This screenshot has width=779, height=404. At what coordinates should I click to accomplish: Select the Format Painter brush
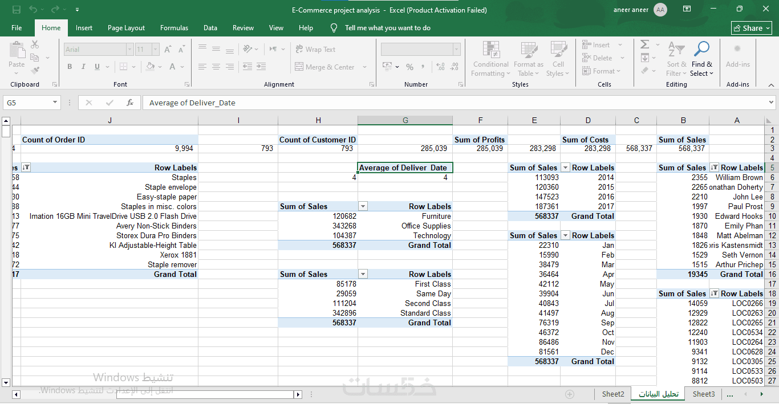[x=35, y=71]
